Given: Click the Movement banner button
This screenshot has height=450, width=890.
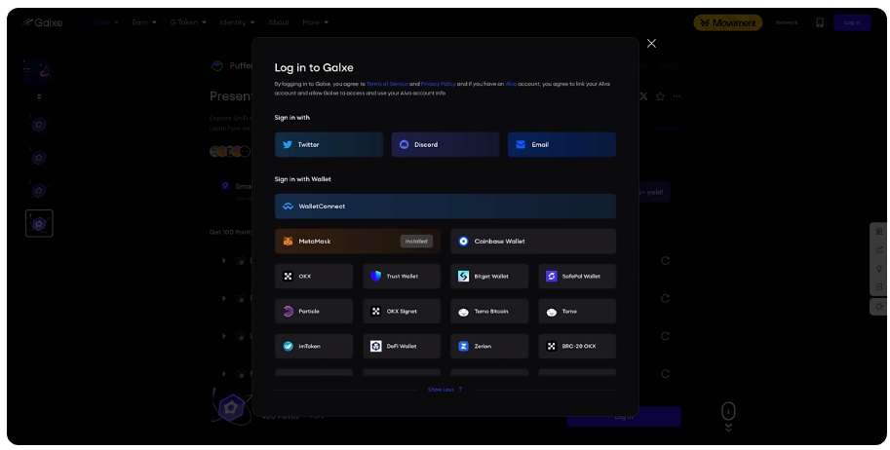Looking at the screenshot, I should click(x=727, y=22).
